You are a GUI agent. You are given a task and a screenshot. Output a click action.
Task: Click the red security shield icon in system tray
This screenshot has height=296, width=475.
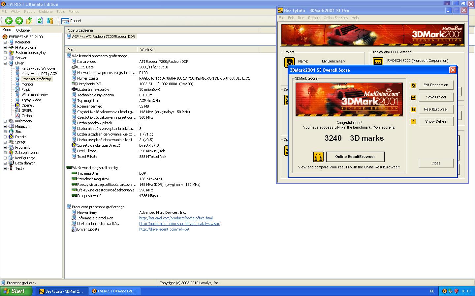coord(456,291)
